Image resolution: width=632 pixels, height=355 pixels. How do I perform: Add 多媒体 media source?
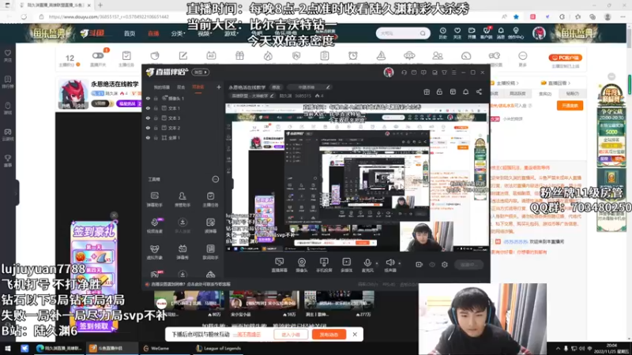pyautogui.click(x=346, y=265)
